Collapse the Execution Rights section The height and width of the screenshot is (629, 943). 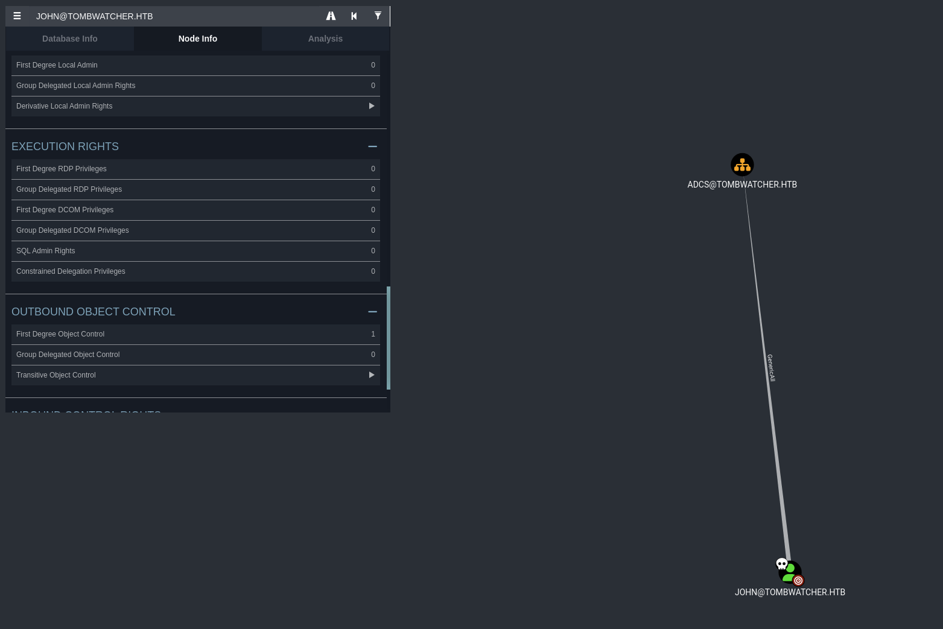(x=372, y=147)
